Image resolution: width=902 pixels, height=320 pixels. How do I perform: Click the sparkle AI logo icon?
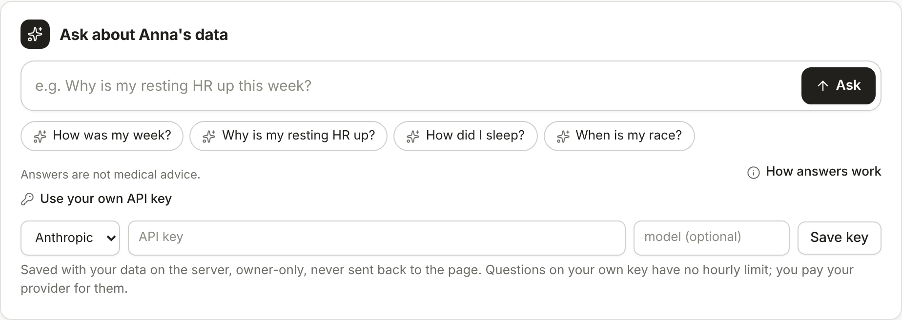point(35,34)
